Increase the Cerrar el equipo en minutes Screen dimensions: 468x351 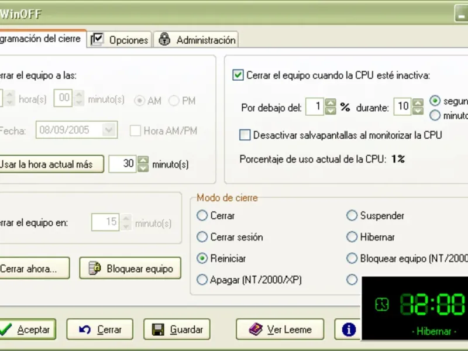pyautogui.click(x=126, y=218)
